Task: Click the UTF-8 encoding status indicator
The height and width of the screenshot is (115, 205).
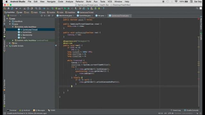Action: pos(171,113)
